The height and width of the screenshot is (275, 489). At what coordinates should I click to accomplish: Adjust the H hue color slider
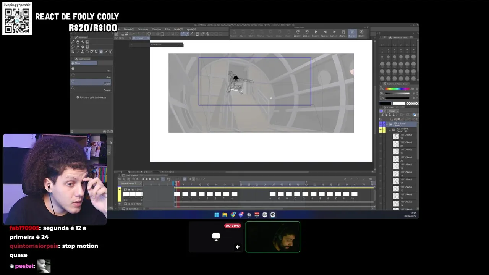[x=397, y=89]
